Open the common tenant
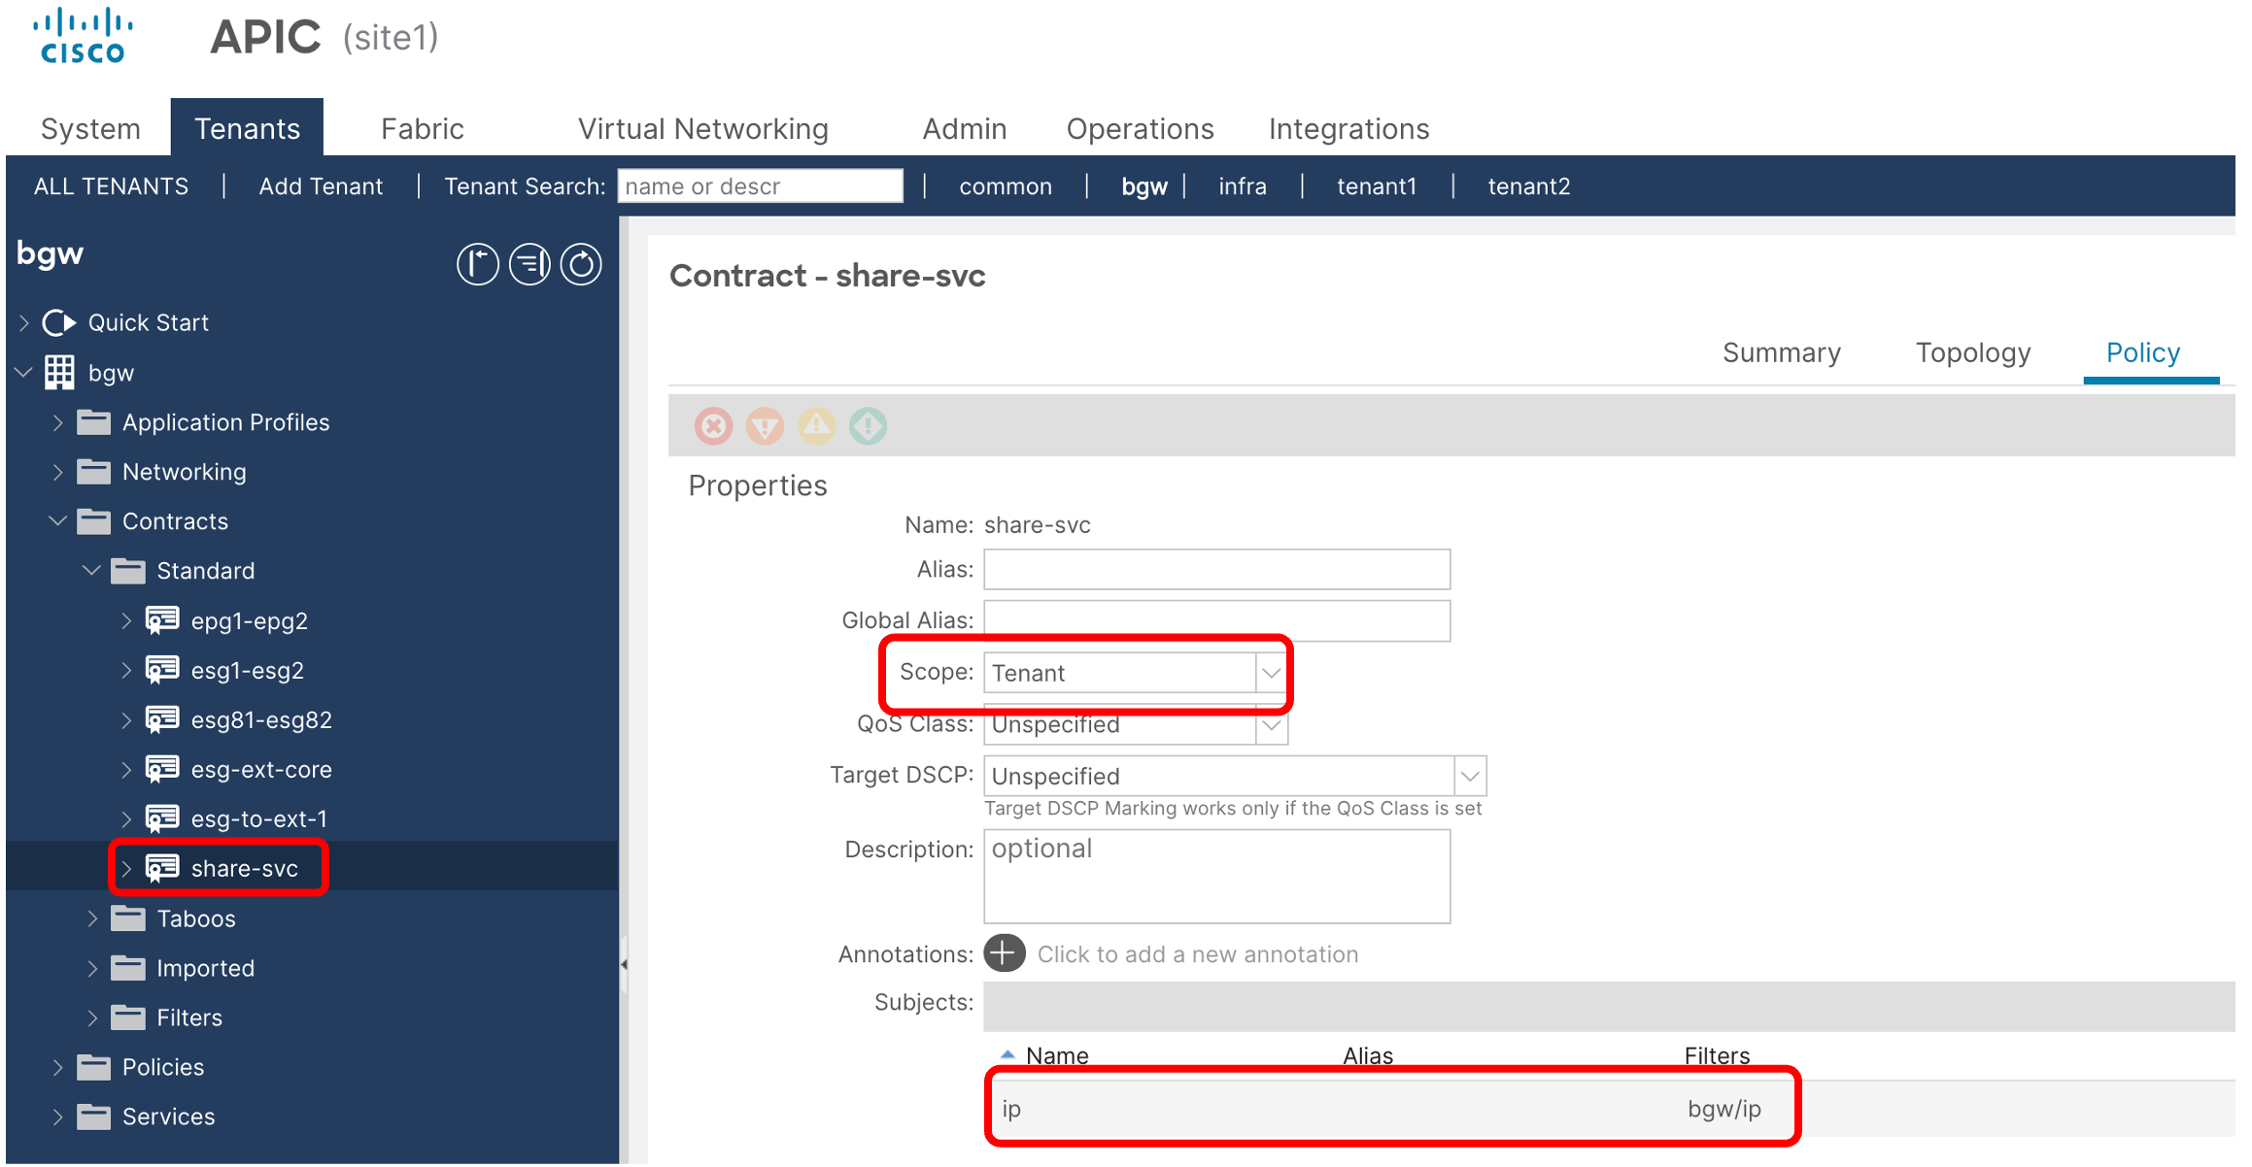The height and width of the screenshot is (1167, 2252). click(x=1006, y=186)
